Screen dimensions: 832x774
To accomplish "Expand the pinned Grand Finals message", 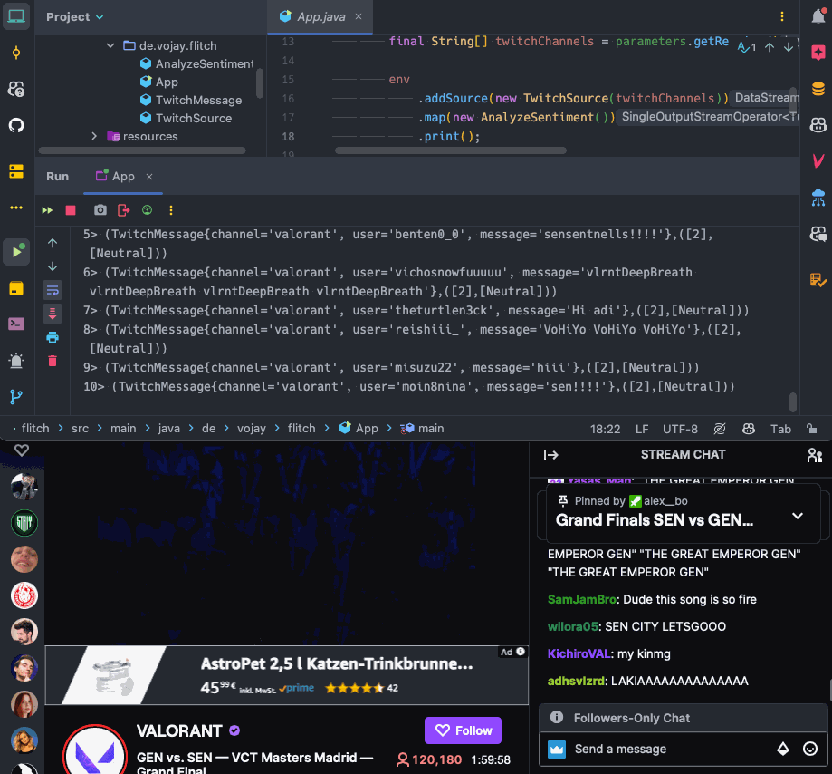I will click(x=797, y=516).
